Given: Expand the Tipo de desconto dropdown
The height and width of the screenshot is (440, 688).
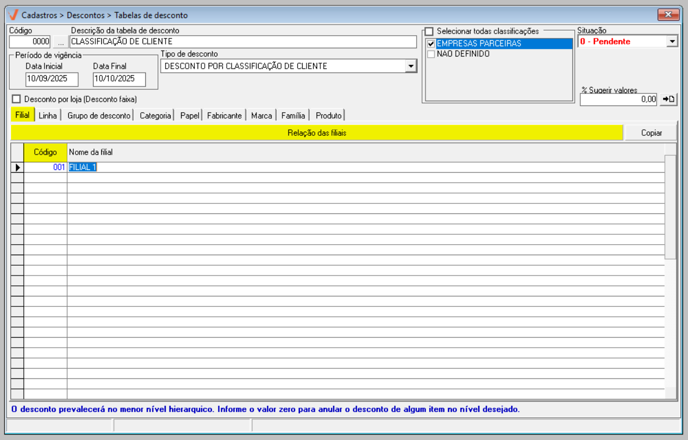Looking at the screenshot, I should [410, 66].
